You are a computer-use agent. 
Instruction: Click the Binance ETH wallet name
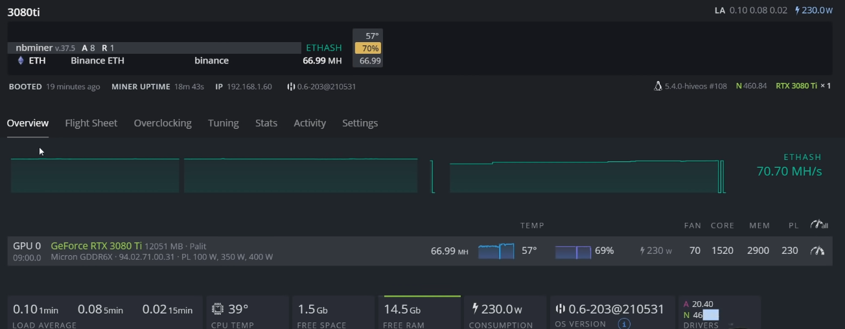point(97,61)
